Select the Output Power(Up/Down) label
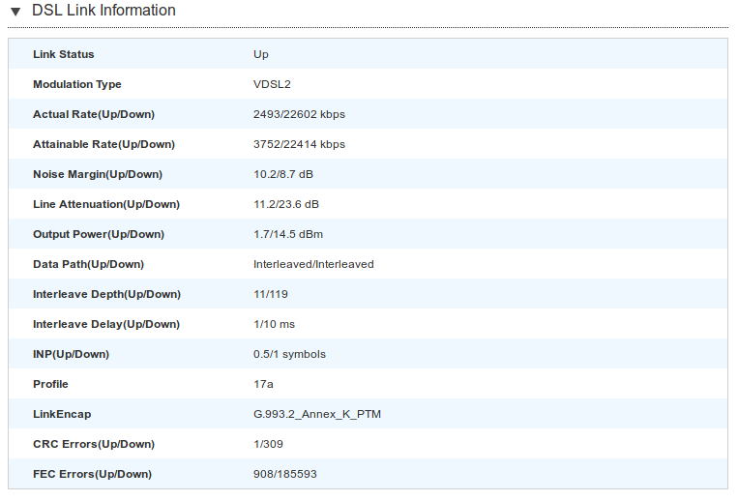 pyautogui.click(x=99, y=234)
